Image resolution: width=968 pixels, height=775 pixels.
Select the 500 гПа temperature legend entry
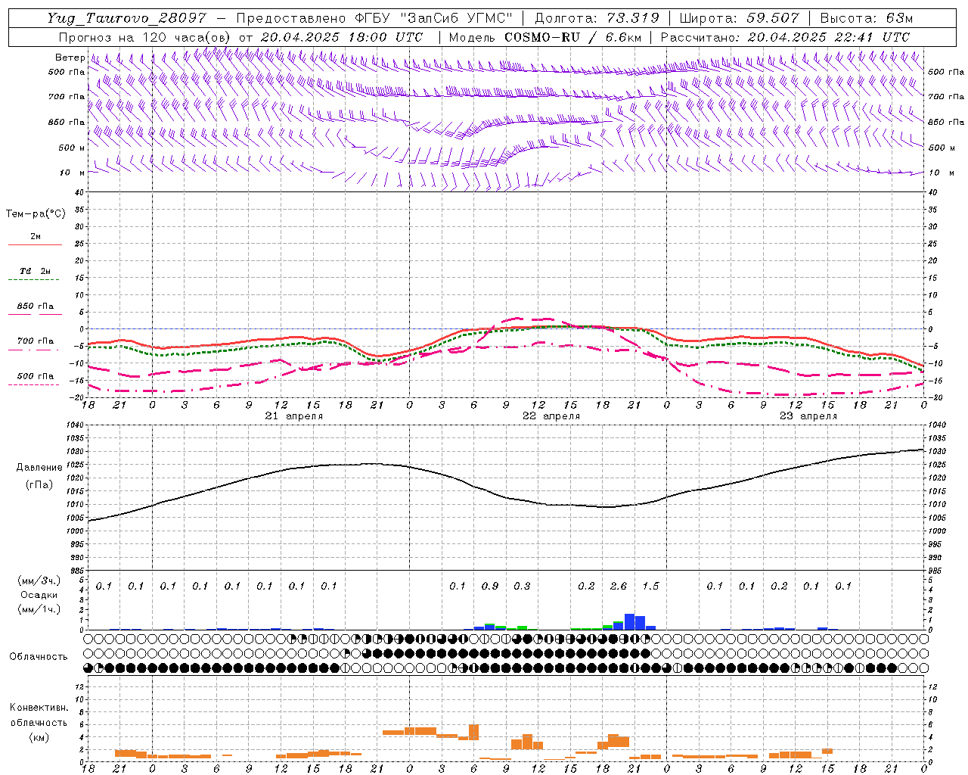36,376
